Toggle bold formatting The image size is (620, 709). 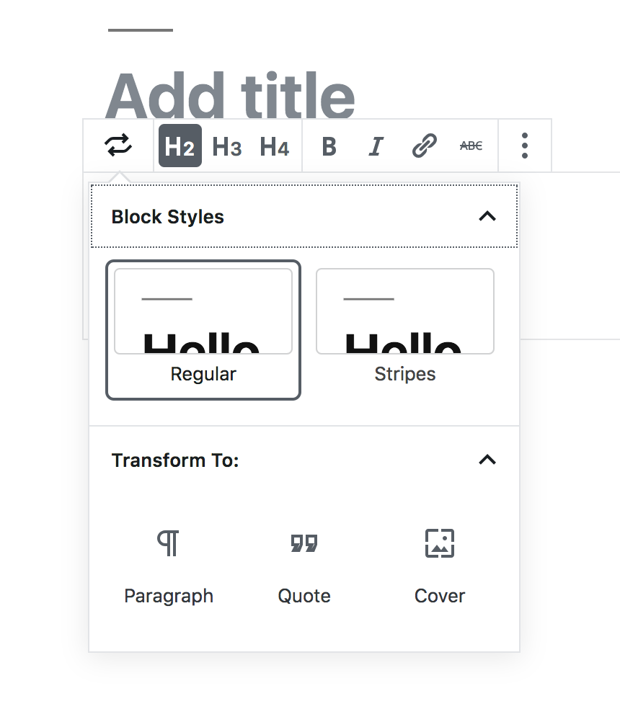pos(329,146)
